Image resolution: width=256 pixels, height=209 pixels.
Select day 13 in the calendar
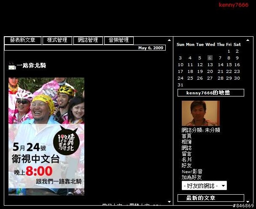(x=210, y=65)
